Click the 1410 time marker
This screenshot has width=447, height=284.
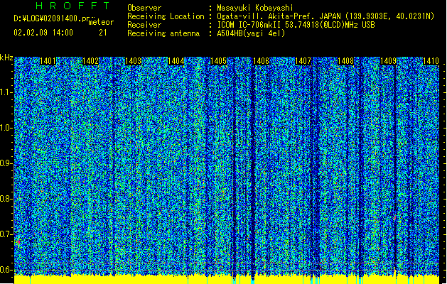coord(431,61)
